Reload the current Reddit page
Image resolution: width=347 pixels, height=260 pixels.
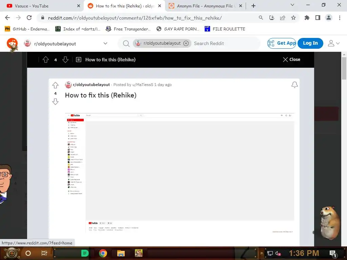(29, 18)
